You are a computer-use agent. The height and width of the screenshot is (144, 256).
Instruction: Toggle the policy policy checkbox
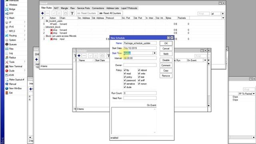pyautogui.click(x=125, y=77)
